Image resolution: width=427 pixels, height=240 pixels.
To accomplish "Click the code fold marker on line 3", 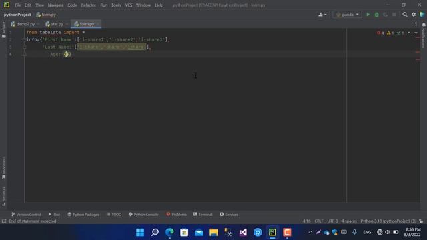I will pyautogui.click(x=24, y=47).
